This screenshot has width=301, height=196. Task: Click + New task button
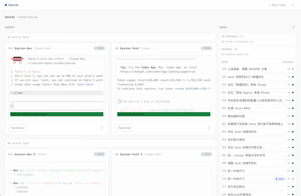[277, 5]
